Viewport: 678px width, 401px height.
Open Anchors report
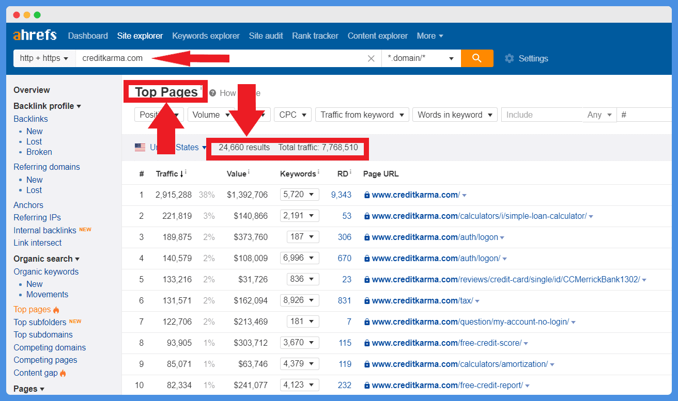pos(28,205)
